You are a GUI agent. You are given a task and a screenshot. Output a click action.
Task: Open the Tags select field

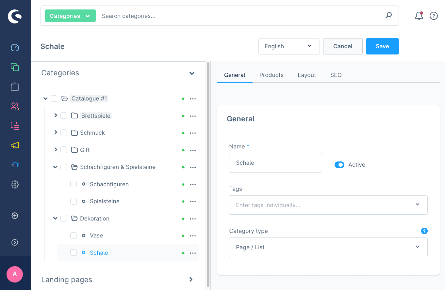pyautogui.click(x=328, y=205)
